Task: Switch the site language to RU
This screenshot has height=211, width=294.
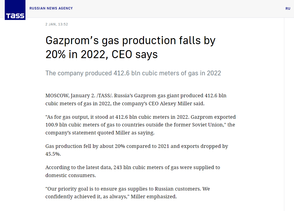Action: [288, 8]
